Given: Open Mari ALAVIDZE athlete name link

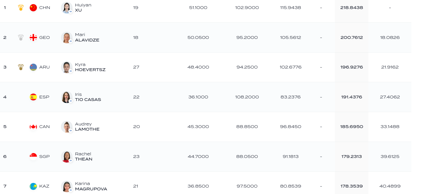Looking at the screenshot, I should click(x=87, y=37).
